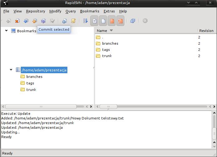The image size is (217, 157).
Task: Toggle Show unmodified entries white page button
Action: coord(103,21)
